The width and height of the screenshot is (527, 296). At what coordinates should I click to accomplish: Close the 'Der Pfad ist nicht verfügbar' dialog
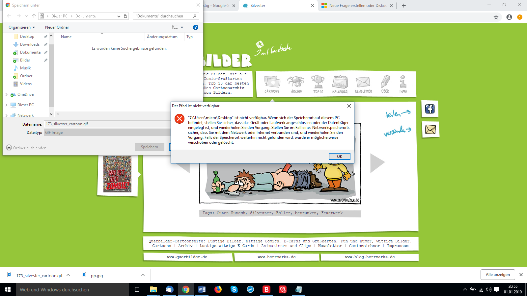click(349, 106)
